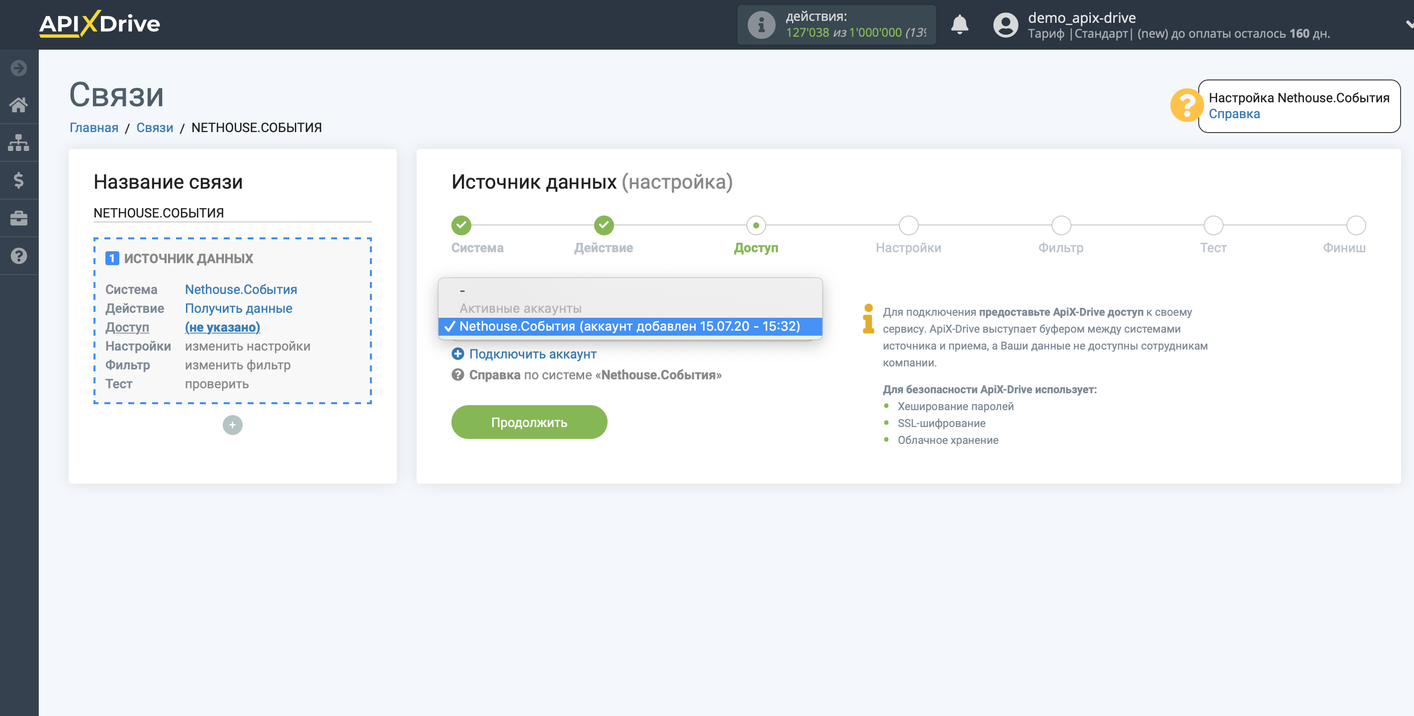Click the blue number 1 badge
This screenshot has height=716, width=1414.
[x=112, y=258]
